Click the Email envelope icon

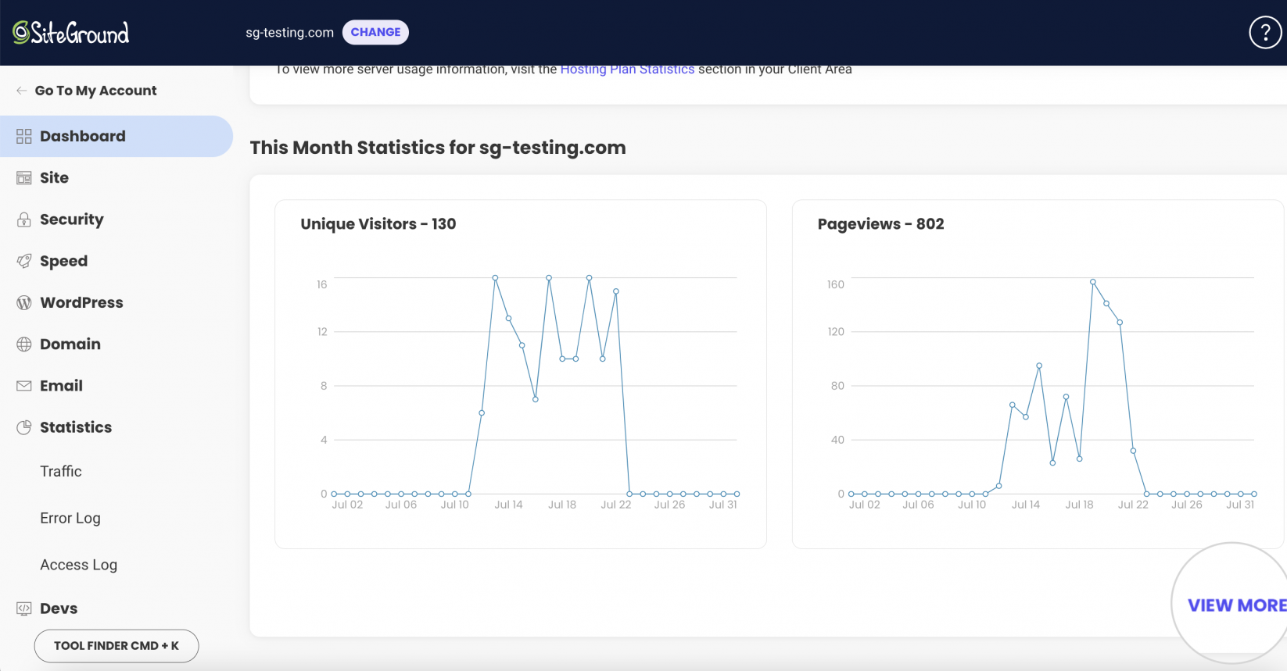pyautogui.click(x=24, y=386)
